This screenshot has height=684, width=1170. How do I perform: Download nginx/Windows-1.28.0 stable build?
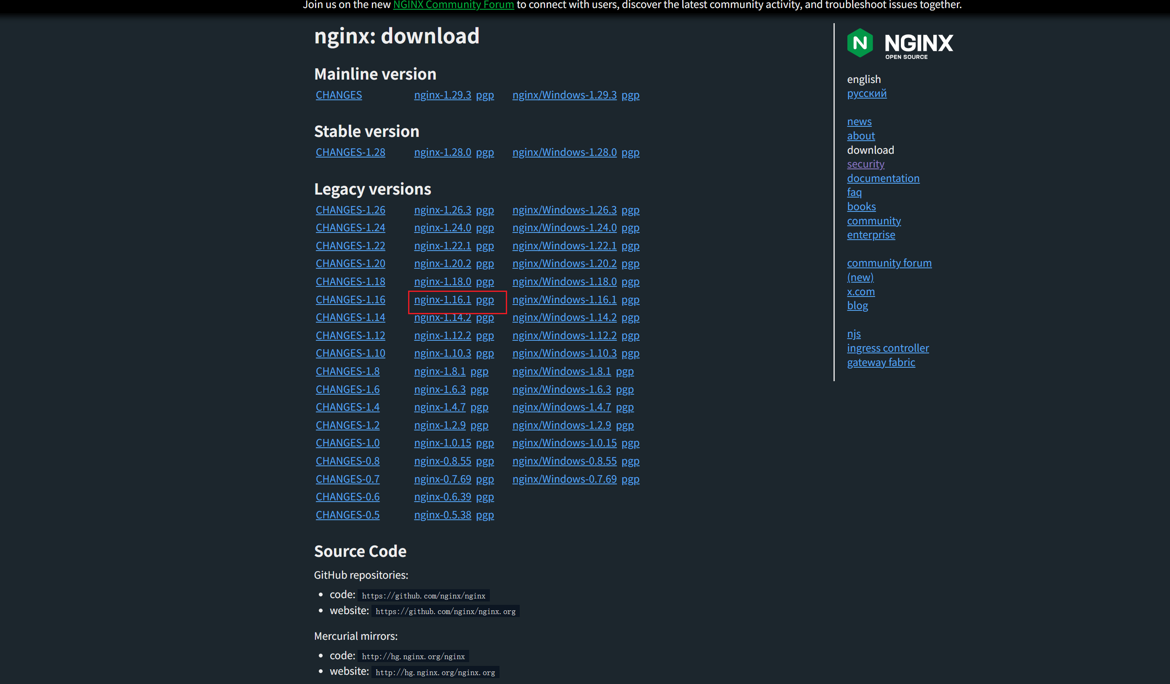[x=564, y=152]
